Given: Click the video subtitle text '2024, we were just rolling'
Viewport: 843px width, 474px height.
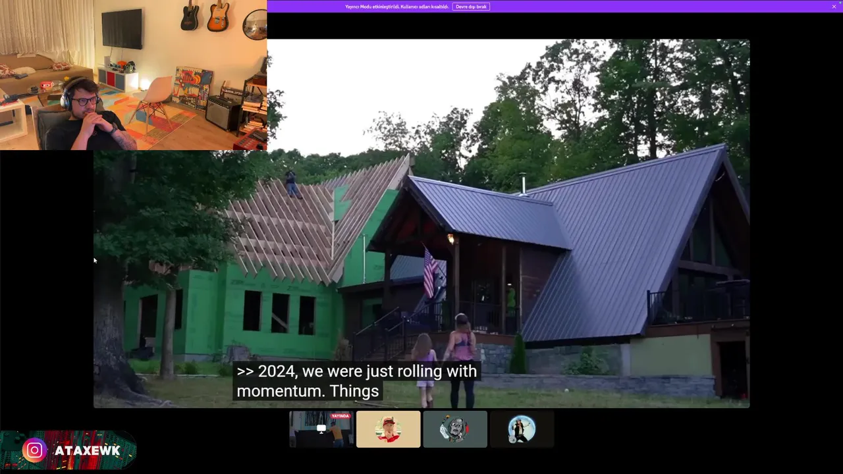Looking at the screenshot, I should click(x=351, y=371).
